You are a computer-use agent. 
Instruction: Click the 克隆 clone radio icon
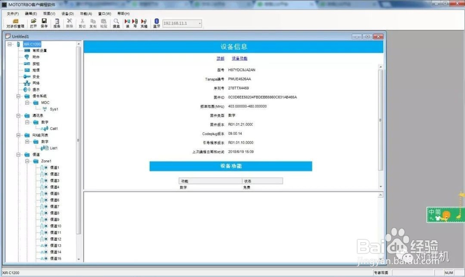pyautogui.click(x=144, y=23)
